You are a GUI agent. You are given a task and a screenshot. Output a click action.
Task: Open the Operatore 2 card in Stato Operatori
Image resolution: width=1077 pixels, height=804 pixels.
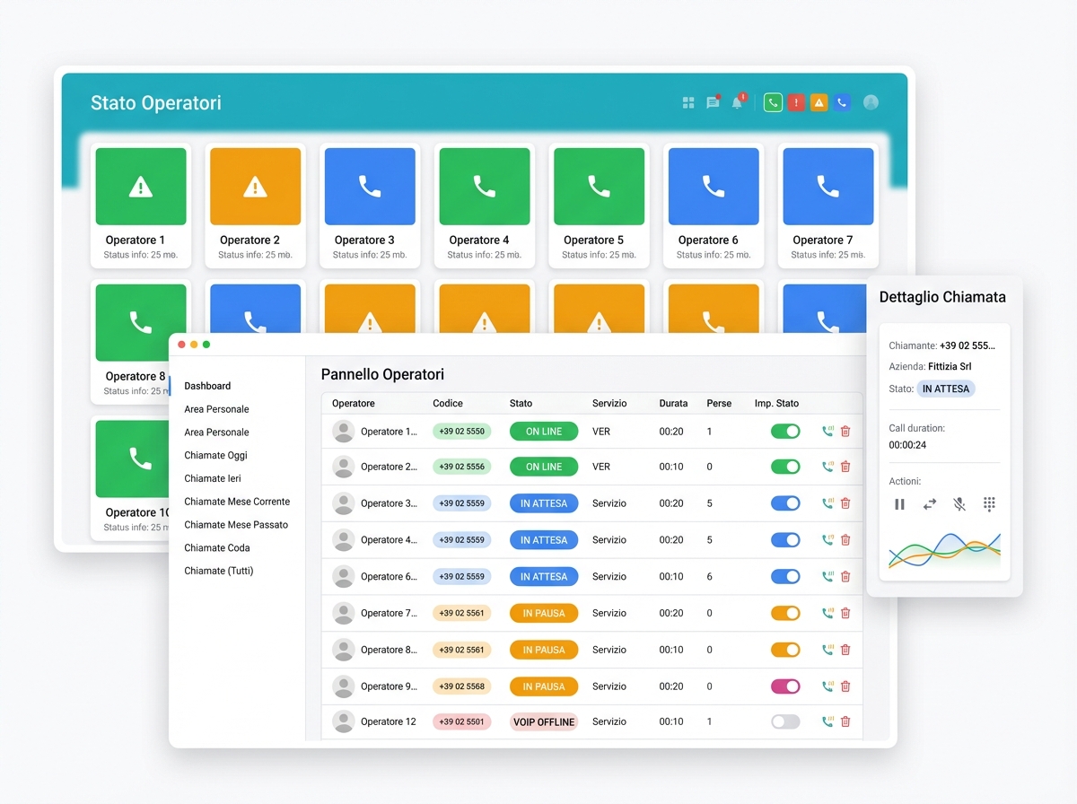pos(255,205)
